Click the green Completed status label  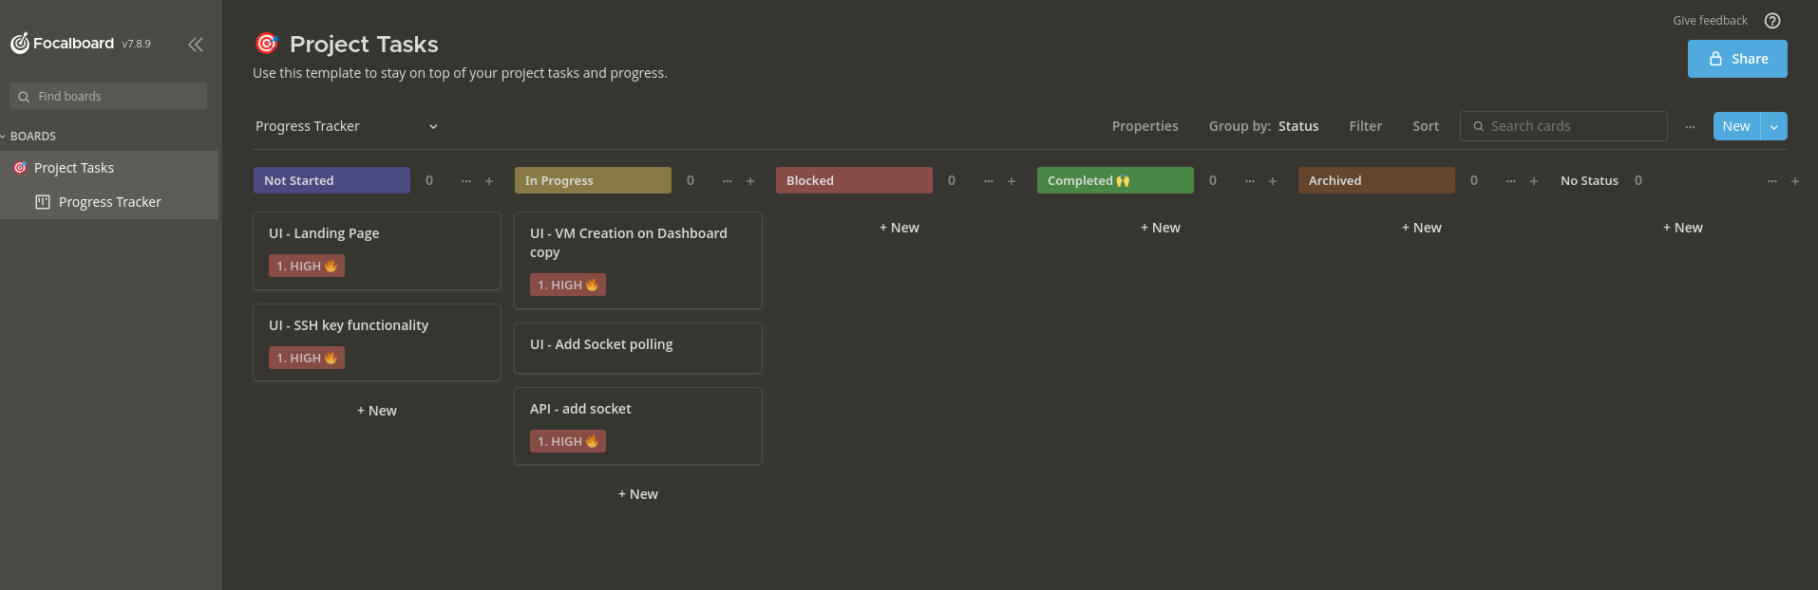click(x=1114, y=180)
